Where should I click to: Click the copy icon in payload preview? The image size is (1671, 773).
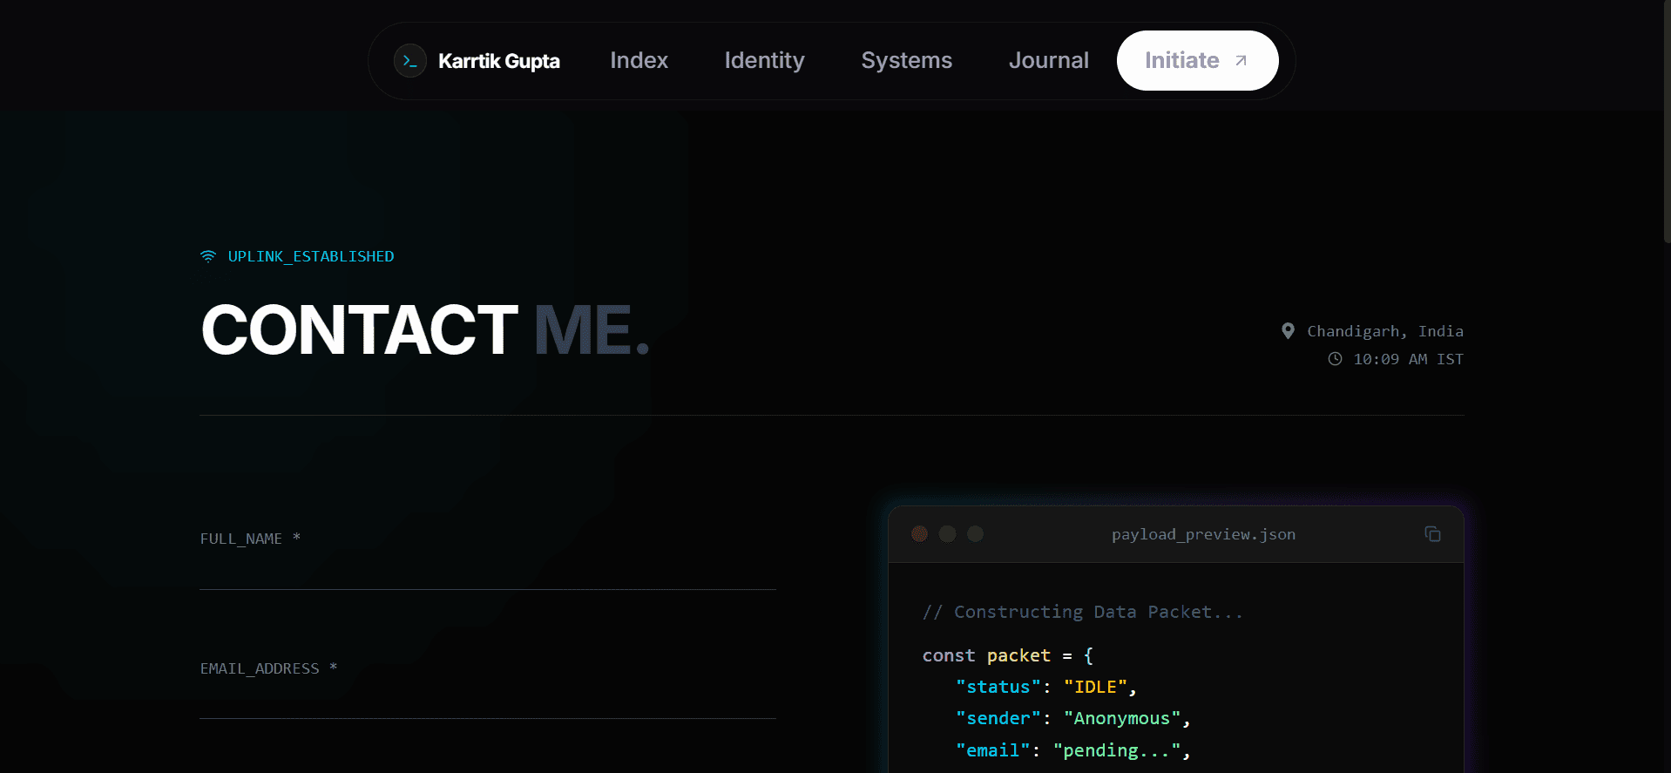1432,534
